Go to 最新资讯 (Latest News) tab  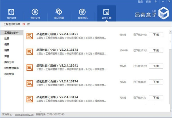pyautogui.click(x=82, y=14)
